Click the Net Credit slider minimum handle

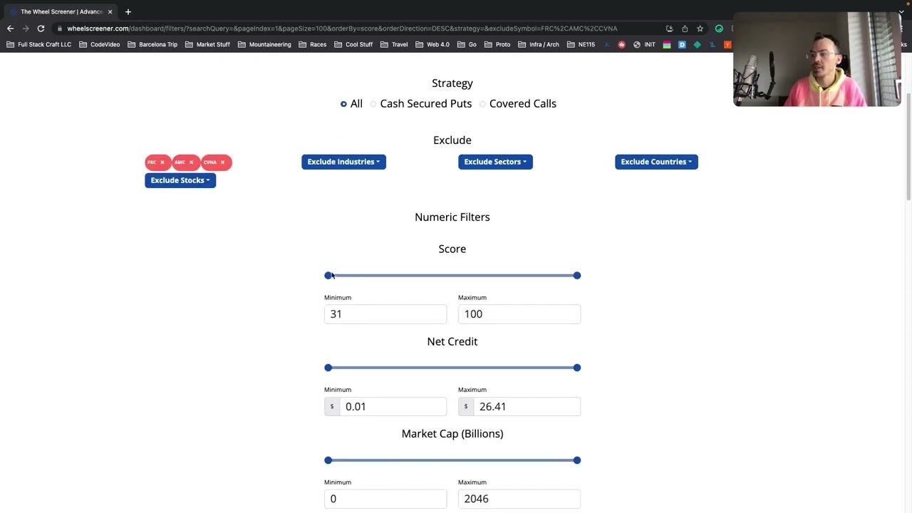tap(328, 368)
